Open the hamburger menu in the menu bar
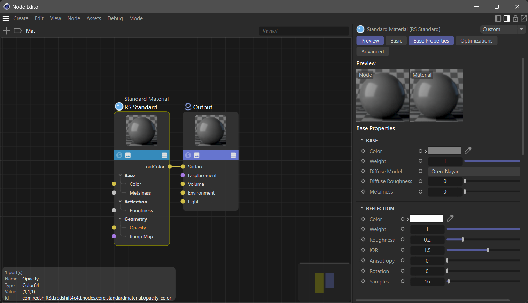528x303 pixels. (x=6, y=18)
